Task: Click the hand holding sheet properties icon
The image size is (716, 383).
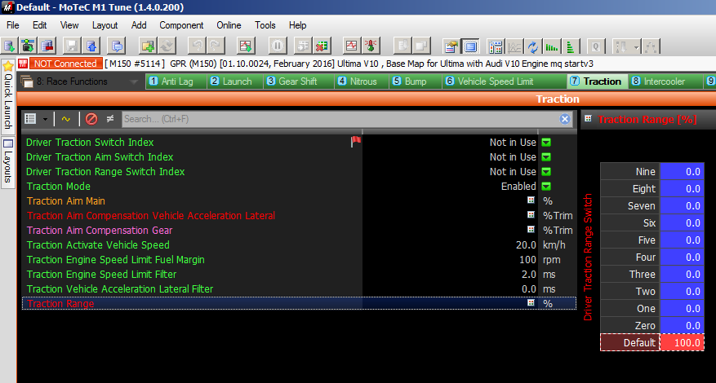Action: pos(451,46)
